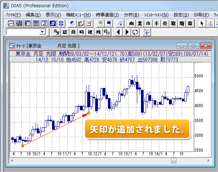Open the 設定(S) menu
Viewport: 218px width, 172px height.
181,15
